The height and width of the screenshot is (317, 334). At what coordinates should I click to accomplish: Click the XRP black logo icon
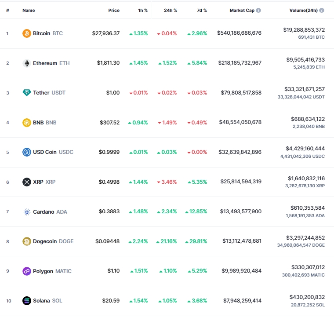point(27,182)
